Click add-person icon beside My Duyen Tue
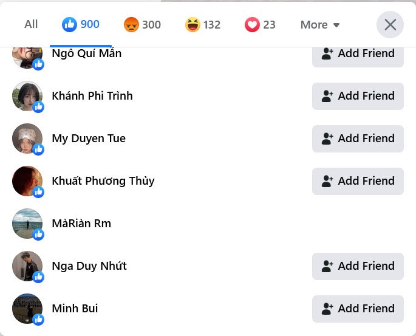 click(x=327, y=139)
